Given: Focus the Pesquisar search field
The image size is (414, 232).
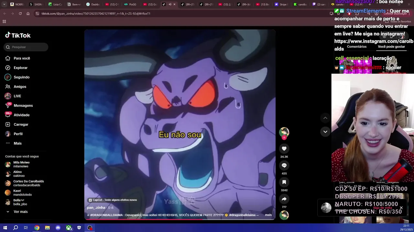Looking at the screenshot, I should (26, 47).
